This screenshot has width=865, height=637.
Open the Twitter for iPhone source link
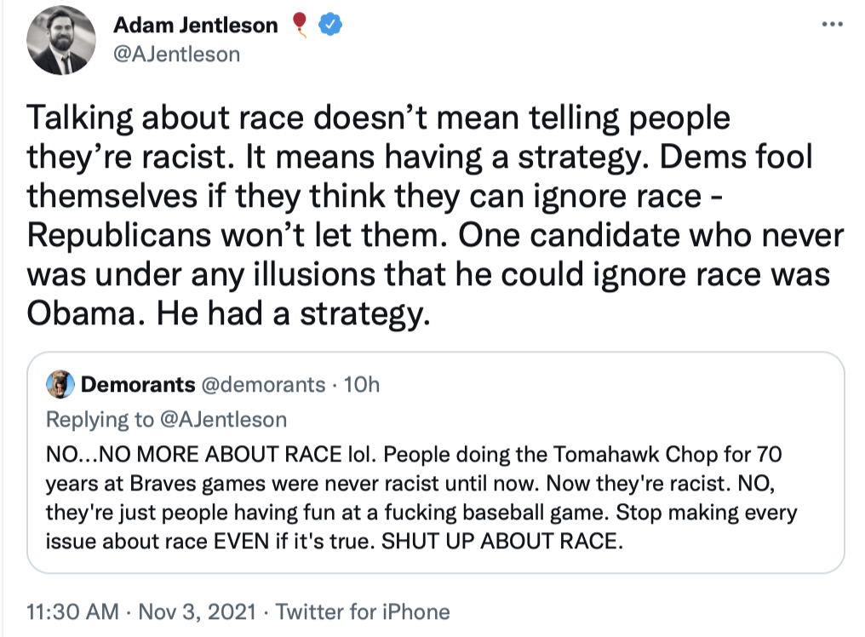[x=364, y=611]
